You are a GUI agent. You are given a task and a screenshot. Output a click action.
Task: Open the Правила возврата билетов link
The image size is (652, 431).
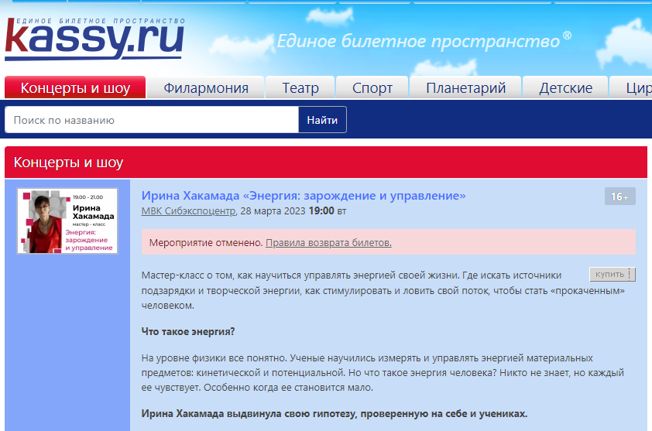pyautogui.click(x=328, y=242)
